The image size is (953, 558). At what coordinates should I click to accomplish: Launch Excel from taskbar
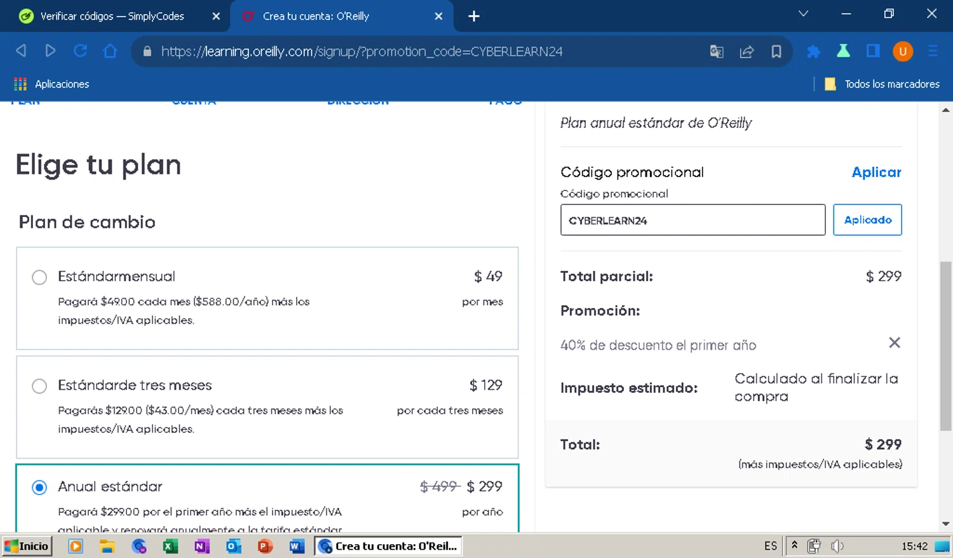[170, 546]
